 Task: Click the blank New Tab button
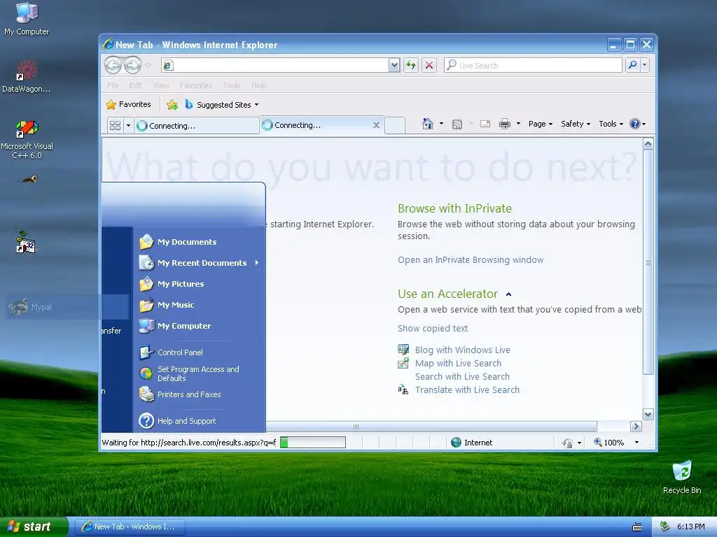tap(395, 125)
